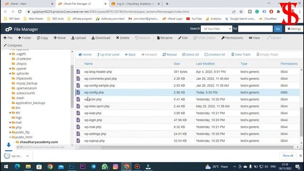Click the View eye button
The width and height of the screenshot is (304, 171).
click(x=254, y=38)
